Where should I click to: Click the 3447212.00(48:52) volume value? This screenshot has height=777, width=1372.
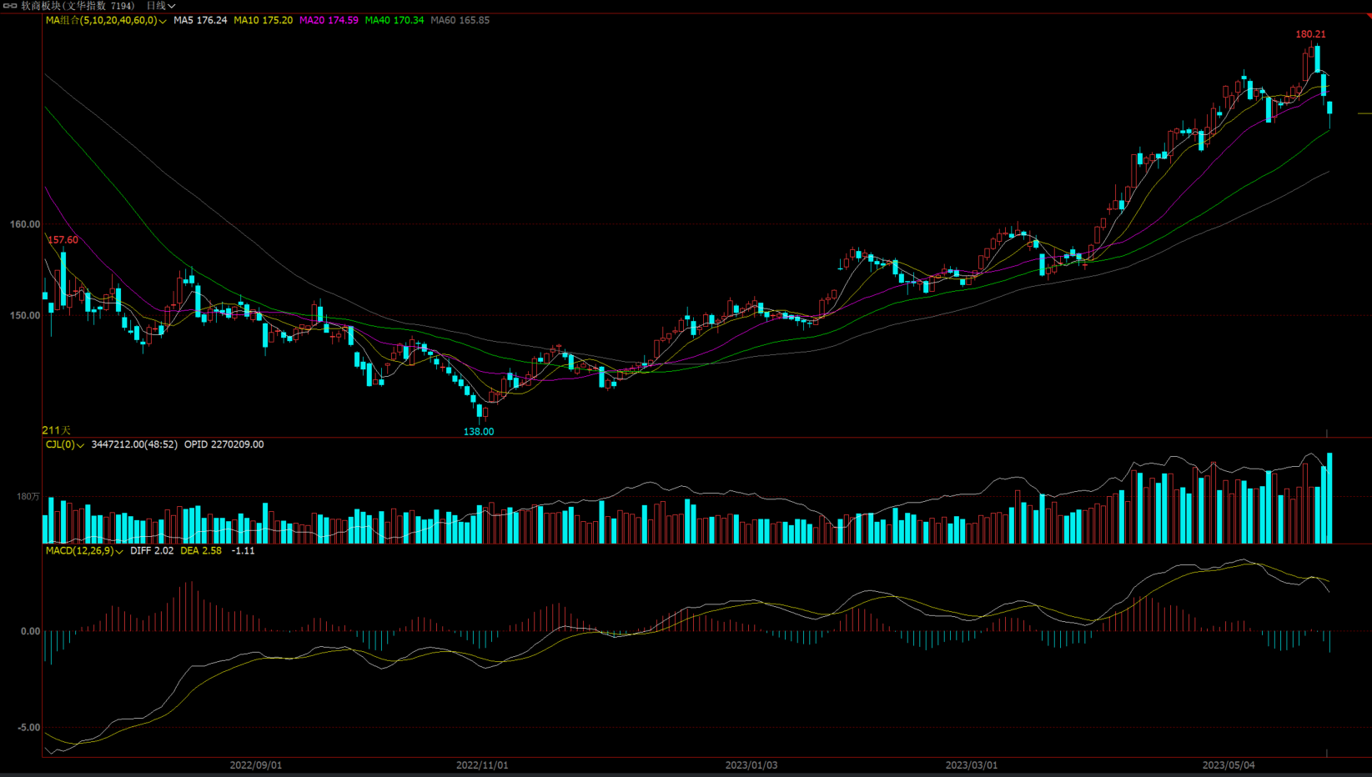pos(134,444)
